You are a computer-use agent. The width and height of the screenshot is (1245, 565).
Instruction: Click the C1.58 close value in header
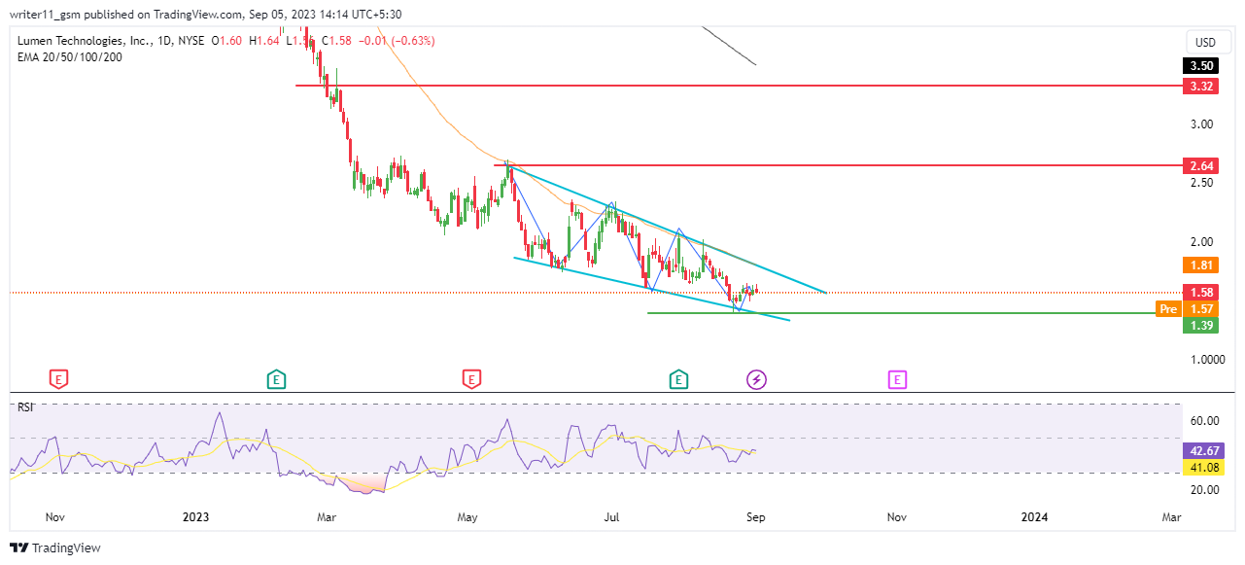[336, 41]
